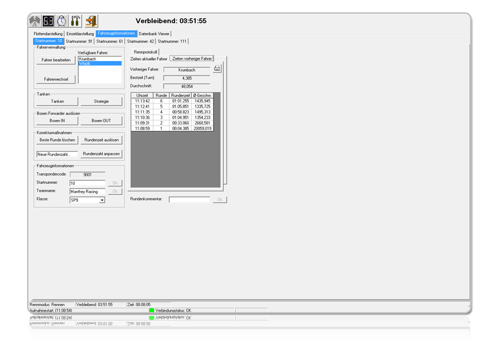Select the Startnummer: 42 tab
The height and width of the screenshot is (351, 504).
coord(140,41)
